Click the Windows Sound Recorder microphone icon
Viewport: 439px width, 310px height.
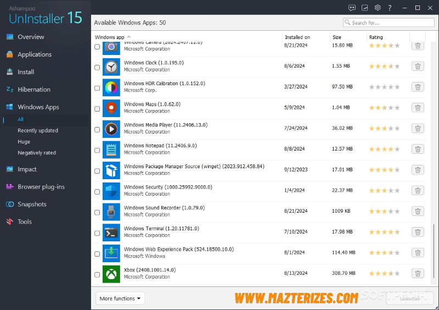[x=111, y=212]
